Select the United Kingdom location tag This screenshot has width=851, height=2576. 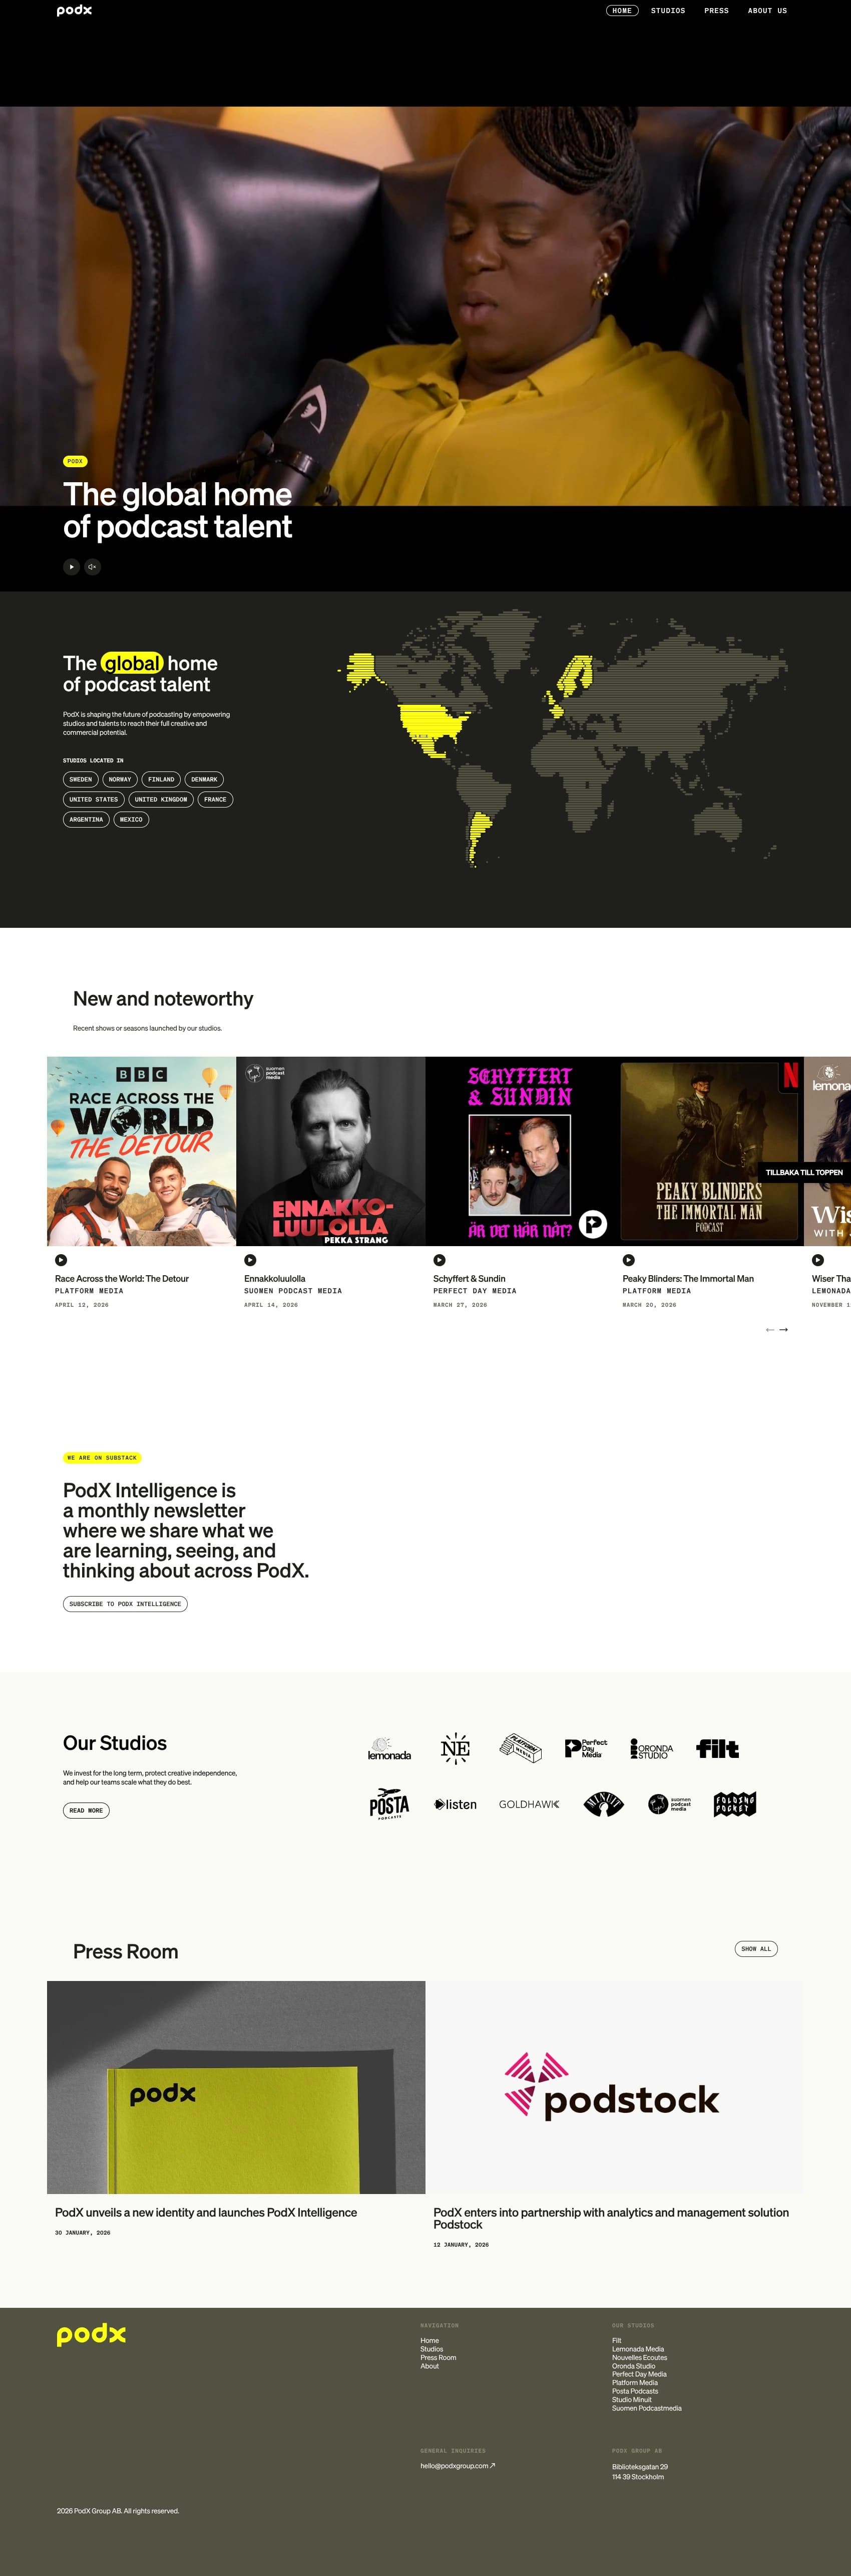[161, 799]
